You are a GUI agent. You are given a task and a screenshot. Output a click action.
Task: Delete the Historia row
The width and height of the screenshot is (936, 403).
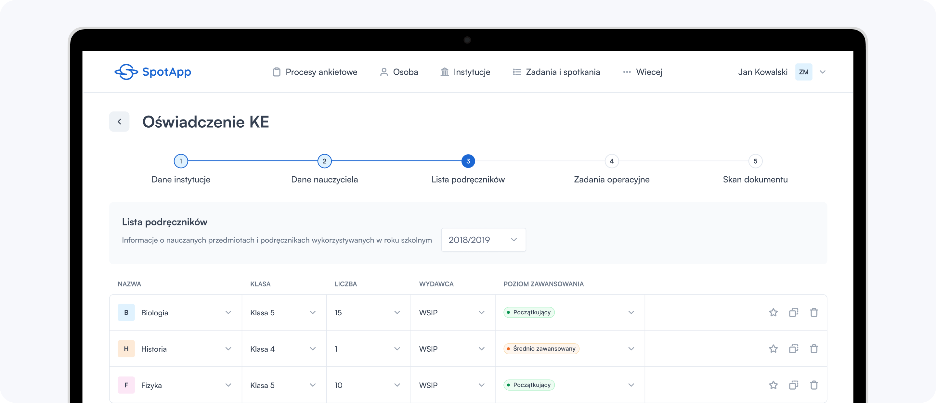[814, 349]
